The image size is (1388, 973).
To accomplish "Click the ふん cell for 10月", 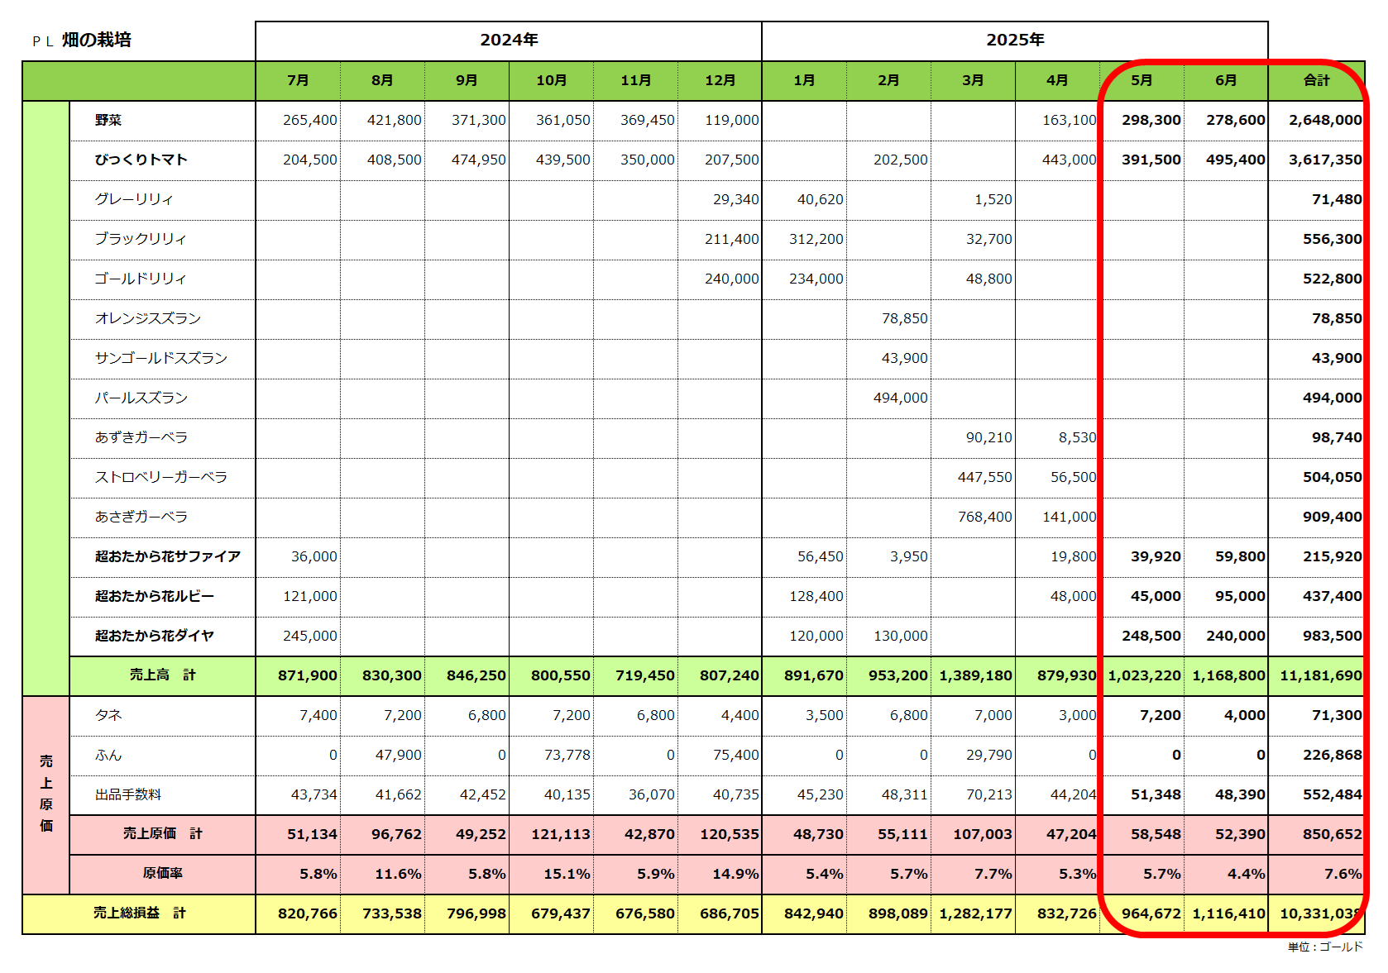I will pos(567,755).
